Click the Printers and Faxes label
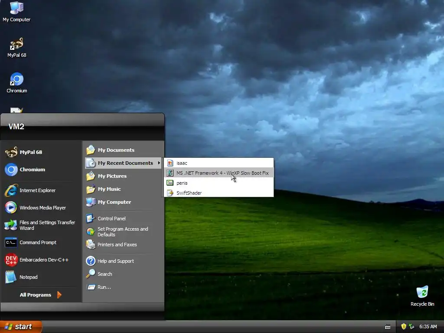Image resolution: width=444 pixels, height=333 pixels. pos(117,245)
